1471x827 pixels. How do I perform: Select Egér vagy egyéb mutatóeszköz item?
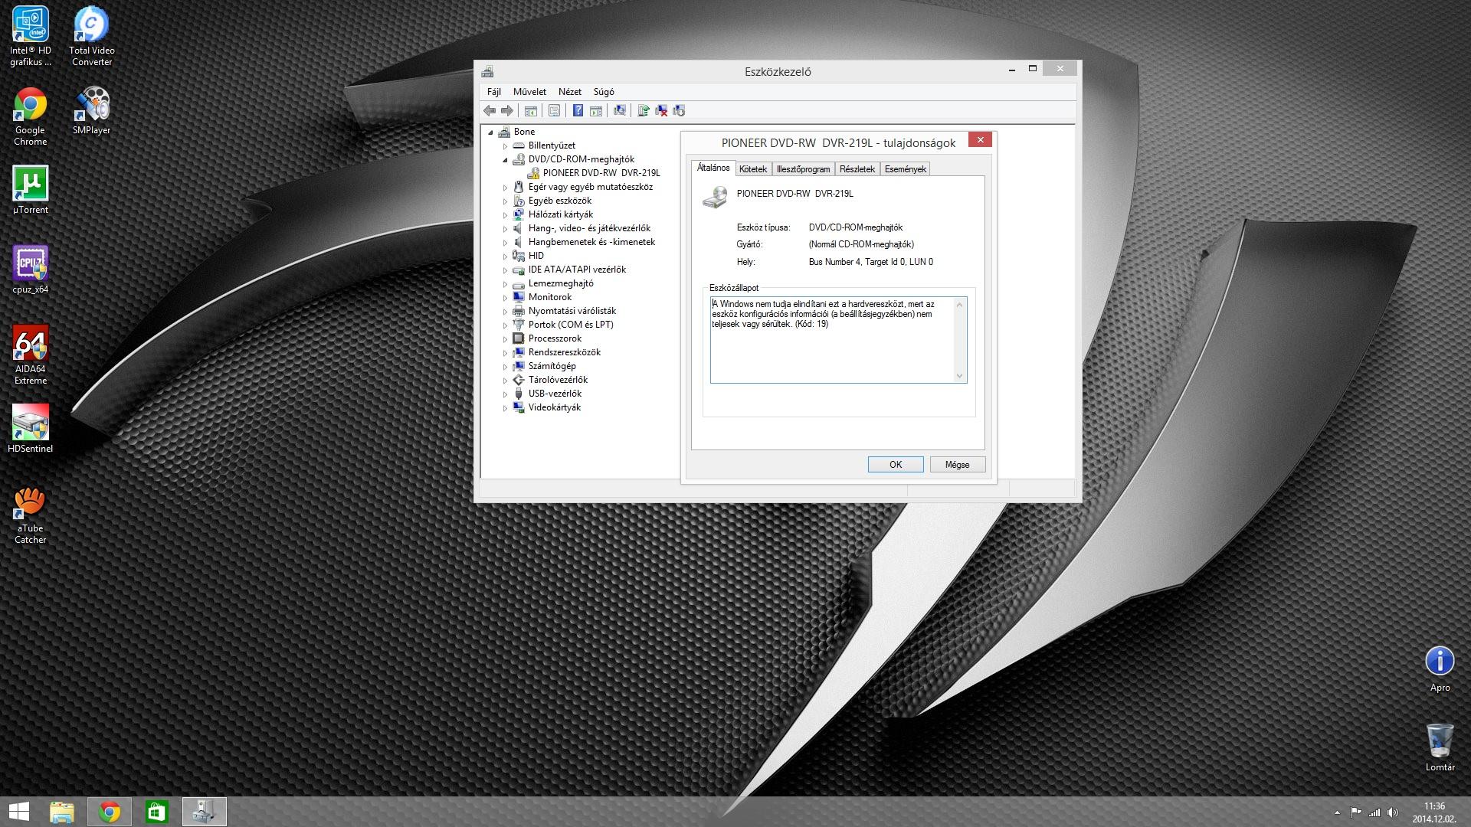[590, 187]
